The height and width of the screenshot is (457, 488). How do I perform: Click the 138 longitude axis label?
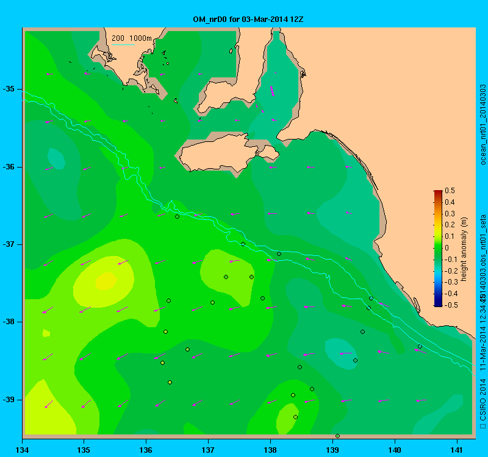270,450
